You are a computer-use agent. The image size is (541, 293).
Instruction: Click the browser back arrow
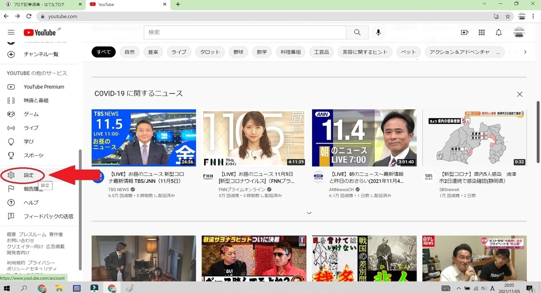tap(6, 16)
